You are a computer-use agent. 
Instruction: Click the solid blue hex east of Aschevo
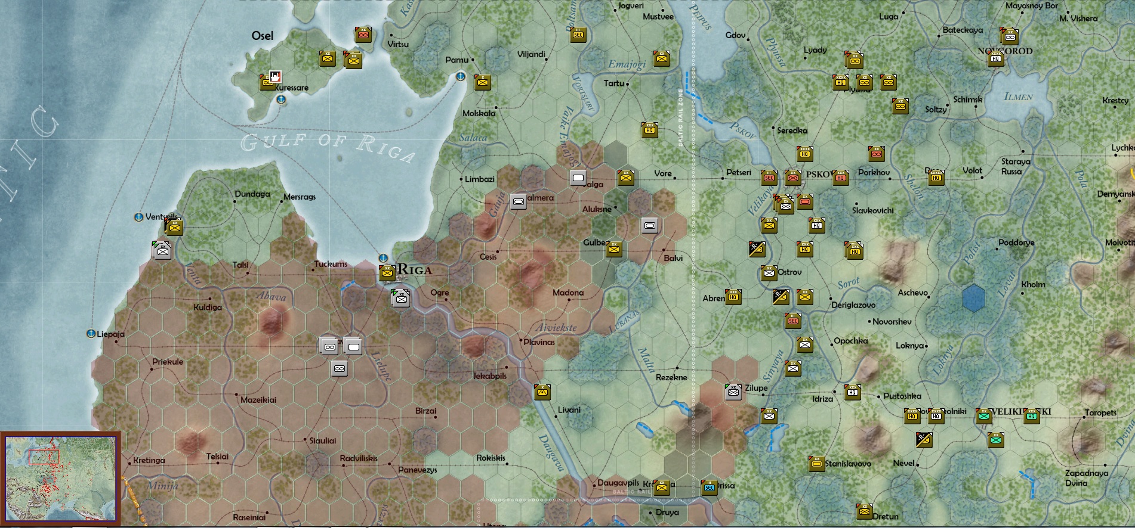click(x=973, y=297)
